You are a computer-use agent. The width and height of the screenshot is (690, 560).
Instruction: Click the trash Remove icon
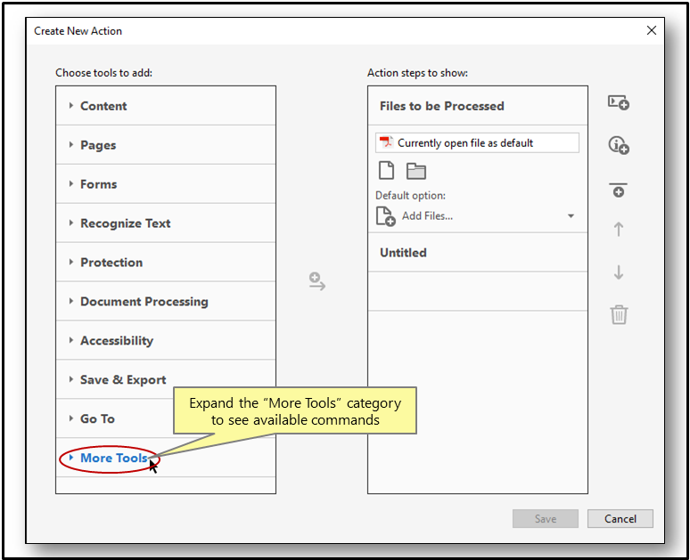619,314
